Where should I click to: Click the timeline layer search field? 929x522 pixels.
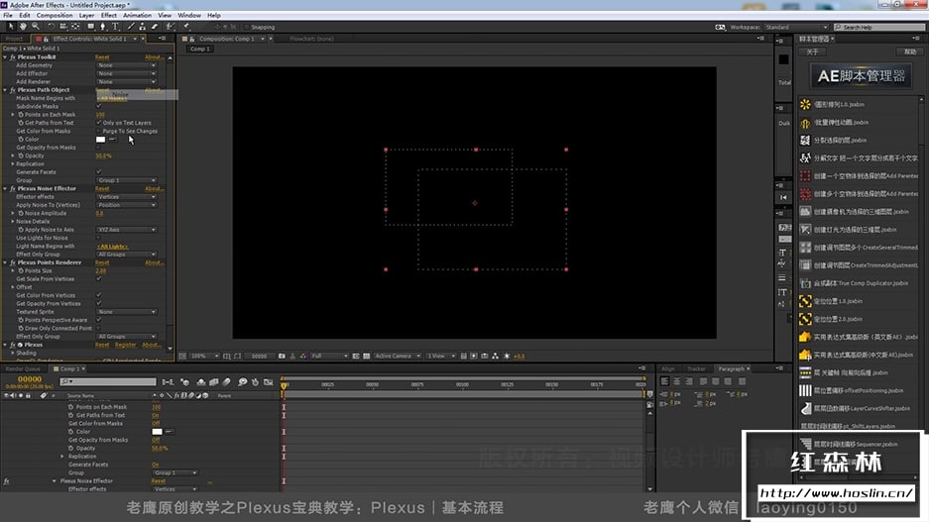108,382
